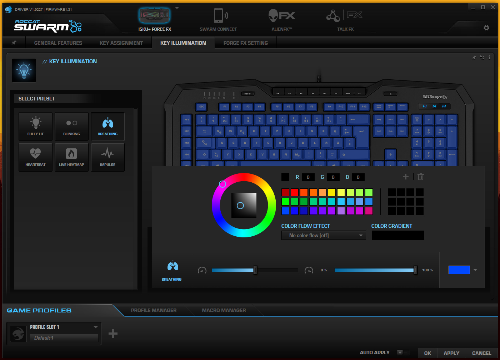Click the lightbulb Key Illumination icon
The height and width of the screenshot is (360, 500).
(24, 70)
